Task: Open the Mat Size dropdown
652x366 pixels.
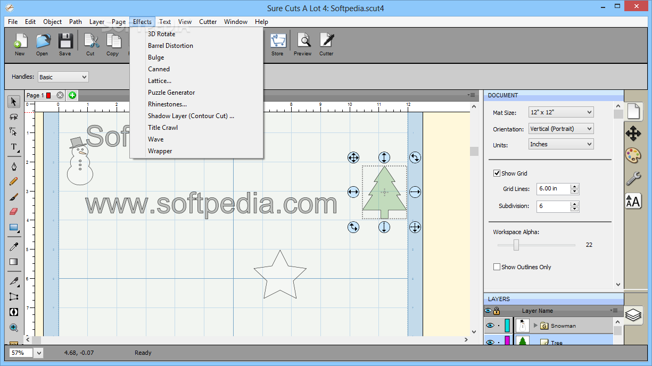Action: [561, 112]
